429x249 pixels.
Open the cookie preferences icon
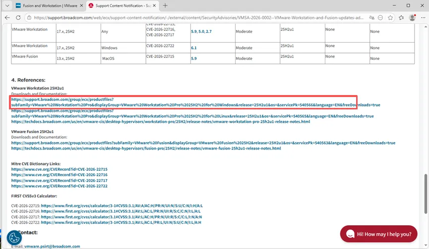[x=14, y=238]
